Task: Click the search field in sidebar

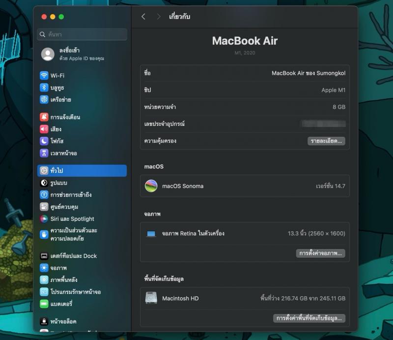Action: 83,34
